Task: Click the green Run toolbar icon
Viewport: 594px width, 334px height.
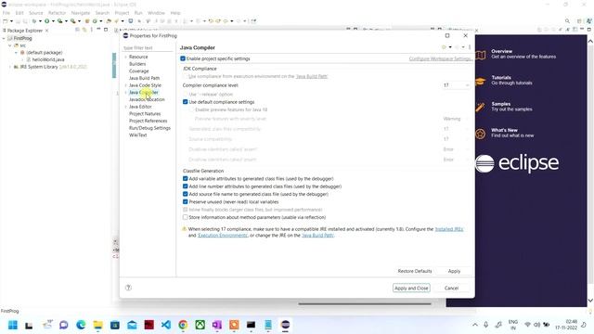Action: pos(47,21)
